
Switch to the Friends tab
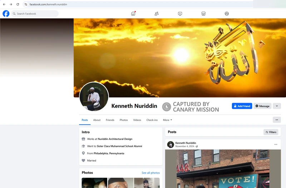(110, 120)
